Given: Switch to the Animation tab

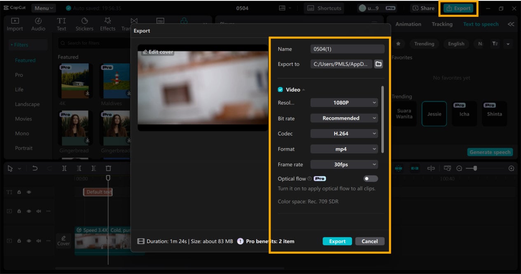Looking at the screenshot, I should 408,24.
